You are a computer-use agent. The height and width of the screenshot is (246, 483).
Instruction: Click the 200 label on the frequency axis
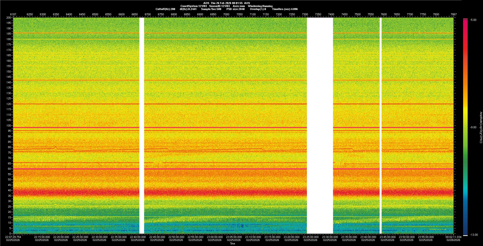(9, 18)
